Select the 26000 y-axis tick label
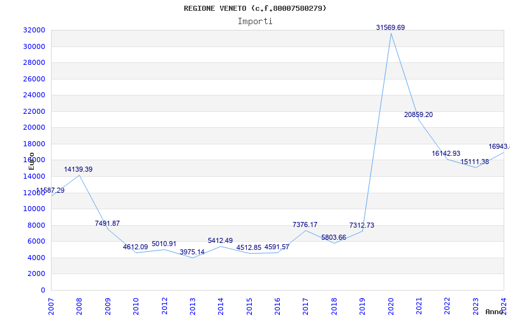510x318 pixels. tap(34, 79)
